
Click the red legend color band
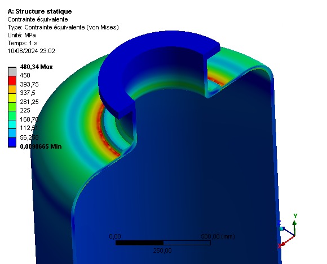[12, 80]
